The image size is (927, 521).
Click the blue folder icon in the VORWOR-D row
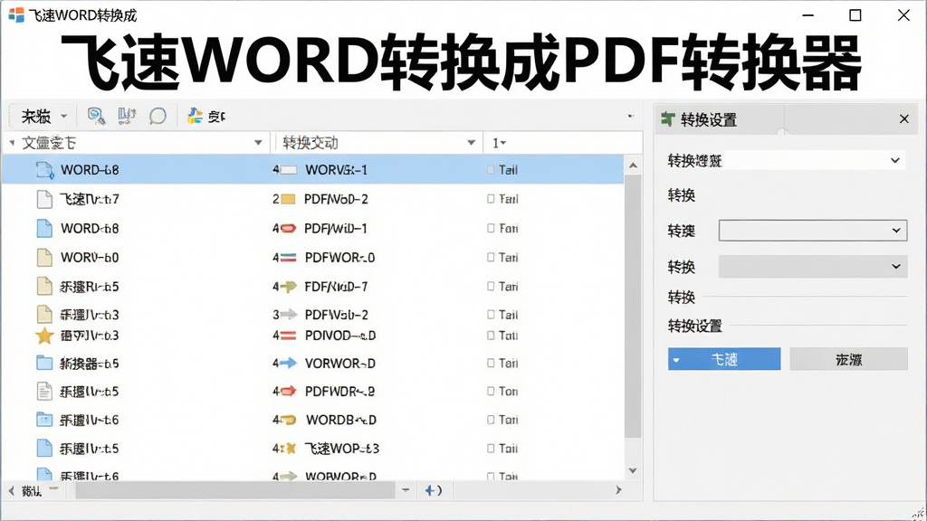pos(44,363)
